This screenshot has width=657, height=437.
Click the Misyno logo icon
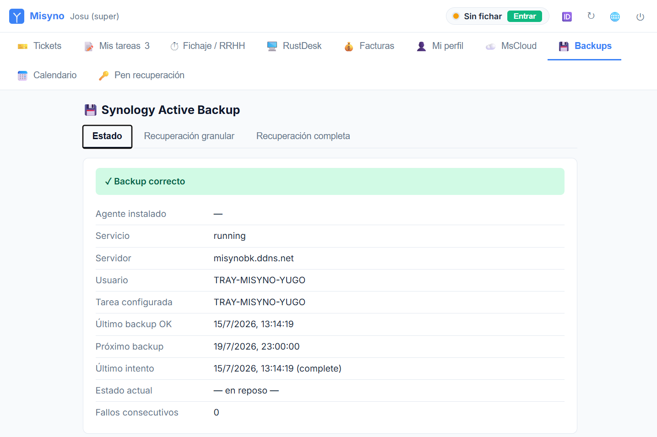[x=17, y=16]
